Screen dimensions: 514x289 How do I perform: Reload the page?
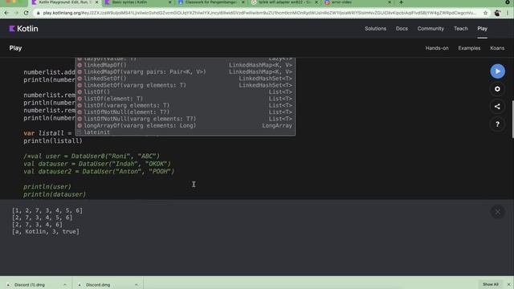(26, 13)
